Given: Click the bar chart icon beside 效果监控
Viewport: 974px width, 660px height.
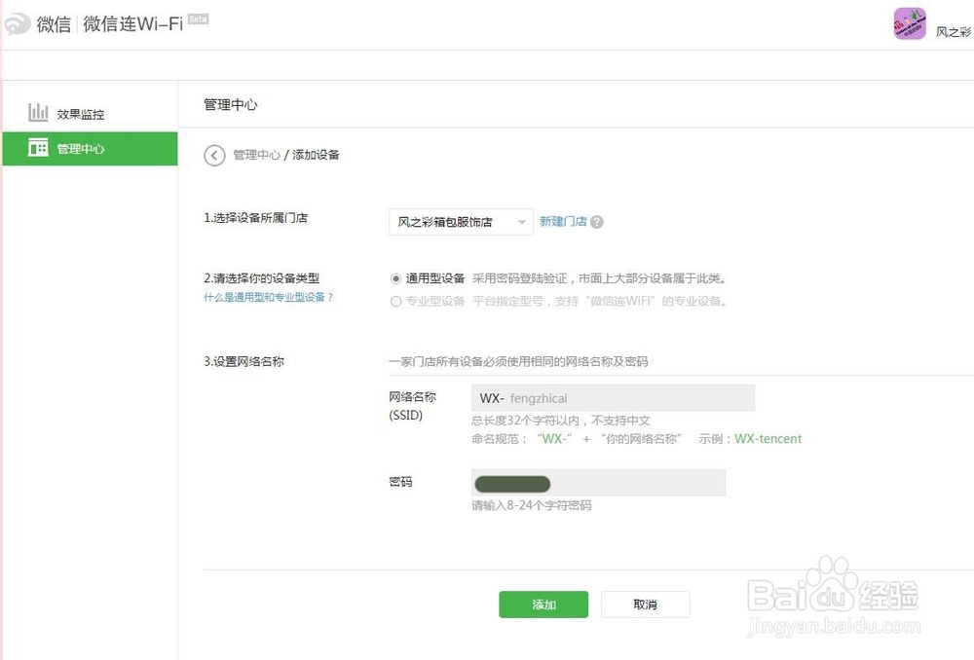Looking at the screenshot, I should pos(37,111).
